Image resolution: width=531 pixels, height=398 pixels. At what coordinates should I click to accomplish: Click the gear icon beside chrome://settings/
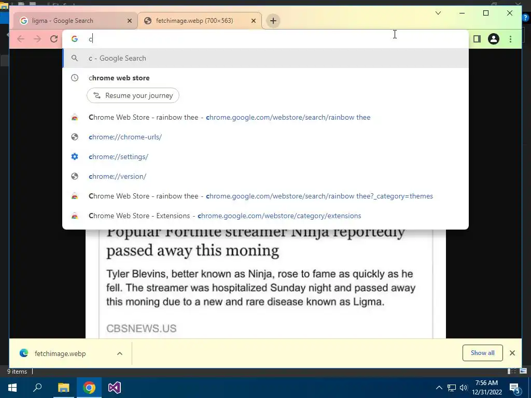tap(75, 157)
